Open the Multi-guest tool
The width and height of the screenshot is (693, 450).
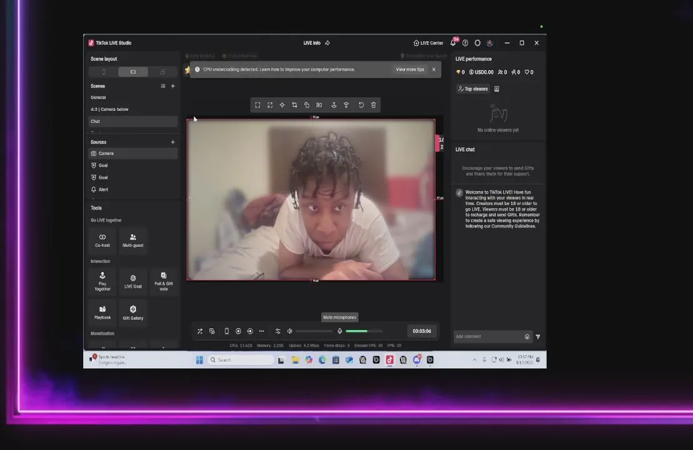coord(133,241)
